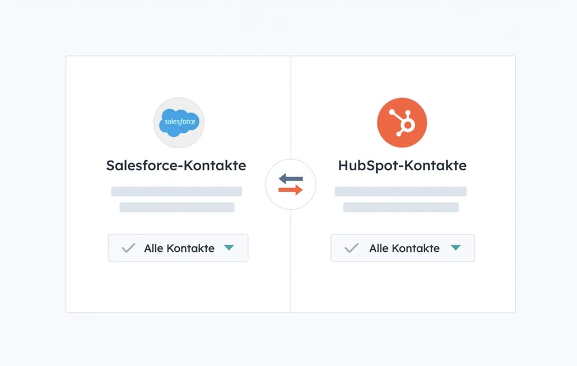Image resolution: width=577 pixels, height=366 pixels.
Task: Click the second placeholder line under Salesforce-Kontakte
Action: [177, 207]
